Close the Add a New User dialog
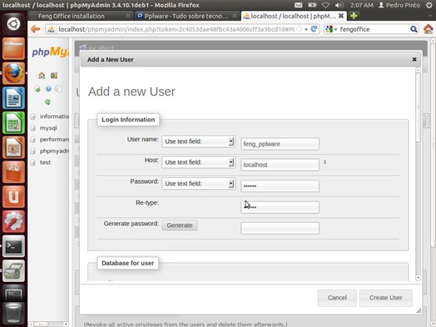Image resolution: width=436 pixels, height=327 pixels. click(414, 59)
